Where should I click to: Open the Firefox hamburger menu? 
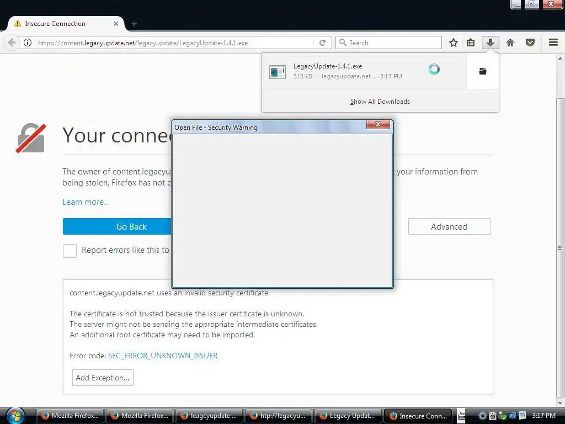click(553, 43)
